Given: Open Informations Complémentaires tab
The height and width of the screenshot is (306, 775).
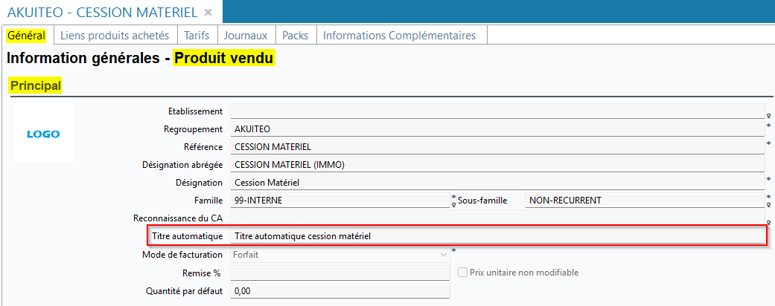Looking at the screenshot, I should [x=399, y=36].
